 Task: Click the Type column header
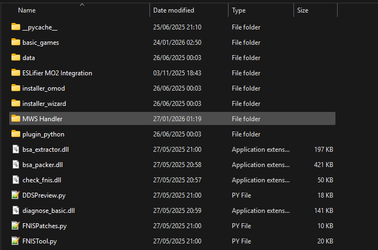pos(238,10)
